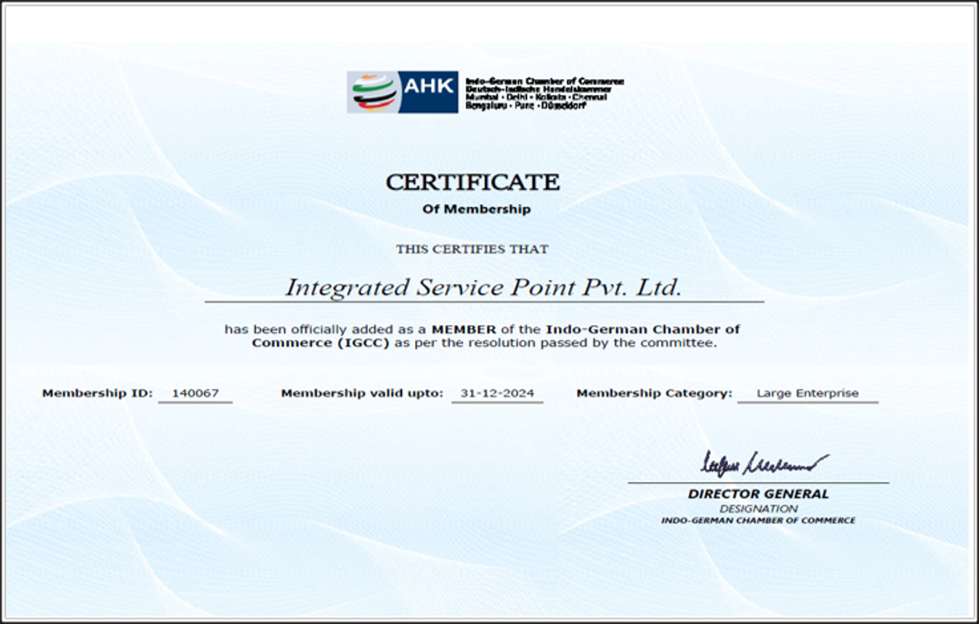979x624 pixels.
Task: Click the Membership valid upto label
Action: (x=362, y=393)
